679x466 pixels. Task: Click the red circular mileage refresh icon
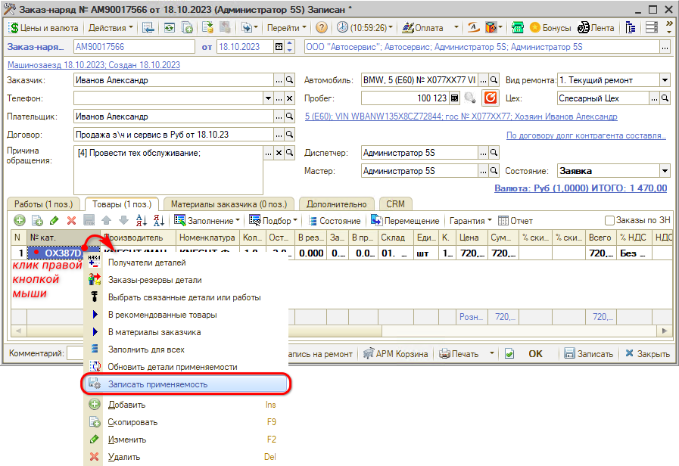[491, 98]
